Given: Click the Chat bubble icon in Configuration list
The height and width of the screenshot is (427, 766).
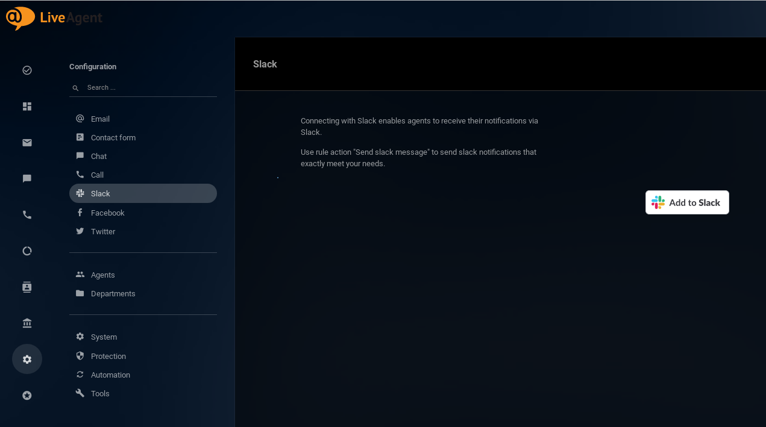Looking at the screenshot, I should click(80, 156).
